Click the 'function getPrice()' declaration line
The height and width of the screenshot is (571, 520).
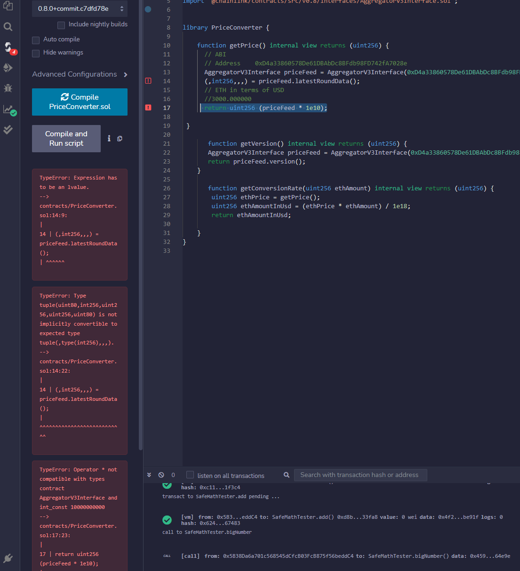[293, 45]
